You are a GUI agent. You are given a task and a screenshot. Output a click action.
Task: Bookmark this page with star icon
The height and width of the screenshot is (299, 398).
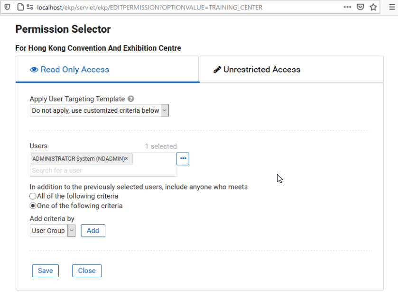click(373, 7)
